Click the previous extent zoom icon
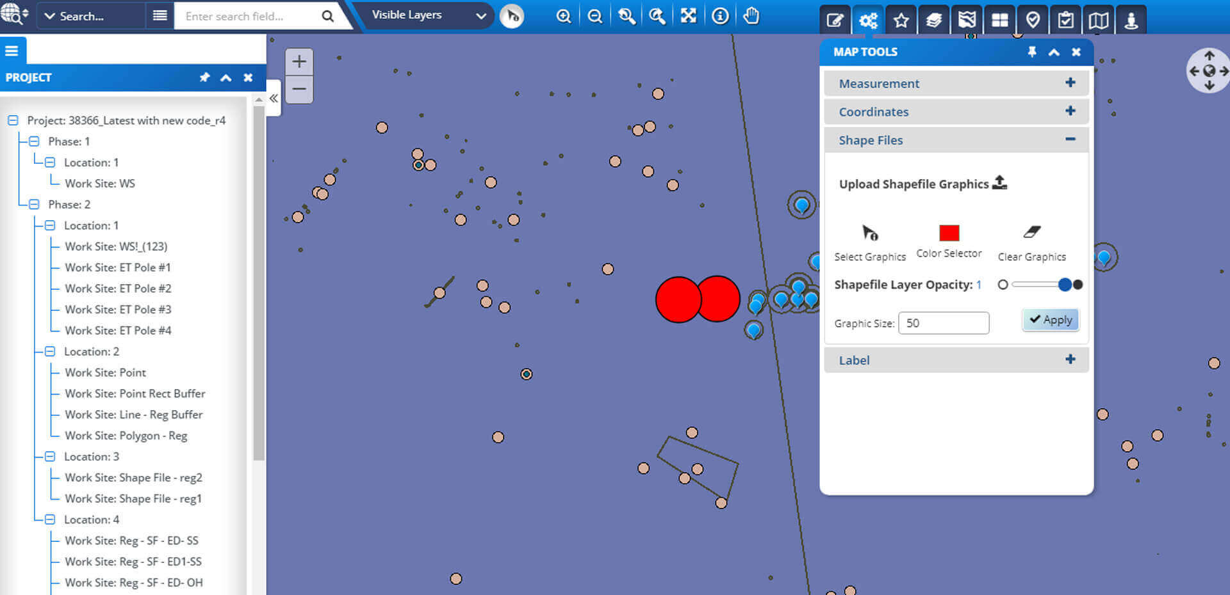 point(627,16)
